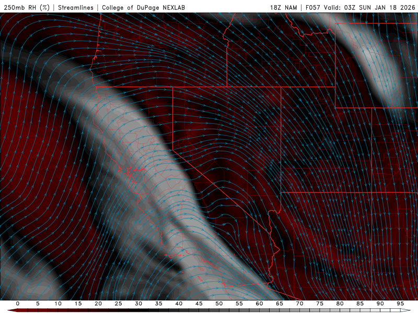The height and width of the screenshot is (313, 418).
Task: Click the '35' tick label on color scale
Action: 158,304
